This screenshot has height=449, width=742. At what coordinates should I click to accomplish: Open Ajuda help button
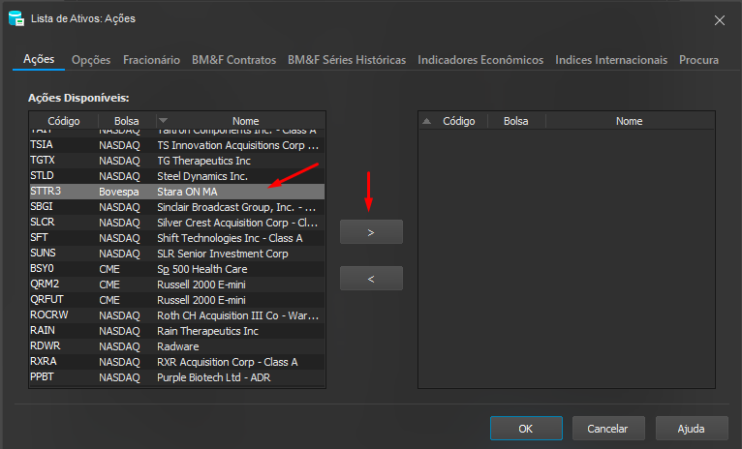(x=691, y=429)
